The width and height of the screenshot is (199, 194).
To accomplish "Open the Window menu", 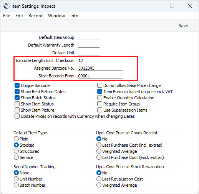I will [56, 16].
